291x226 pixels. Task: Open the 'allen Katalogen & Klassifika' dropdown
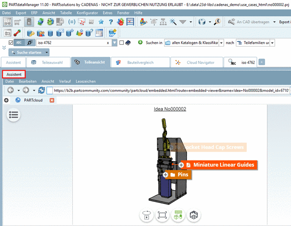[221, 43]
